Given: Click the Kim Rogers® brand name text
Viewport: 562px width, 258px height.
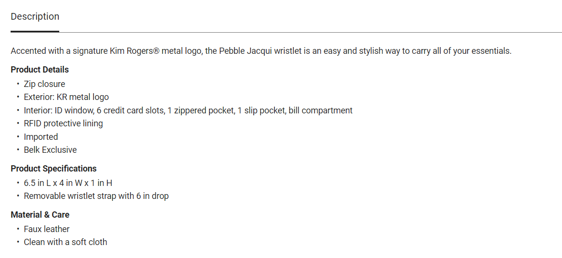Looking at the screenshot, I should pos(134,51).
